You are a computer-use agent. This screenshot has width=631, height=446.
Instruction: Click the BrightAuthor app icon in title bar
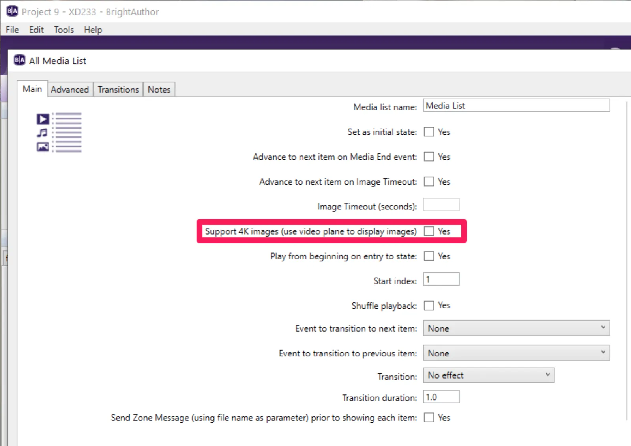pyautogui.click(x=12, y=11)
